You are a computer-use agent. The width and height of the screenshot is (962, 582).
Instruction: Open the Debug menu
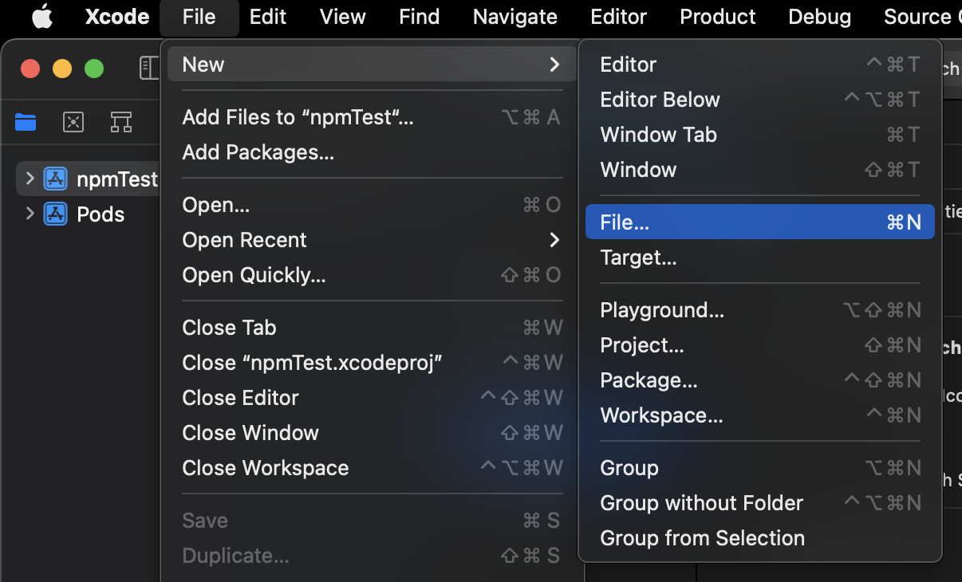819,17
